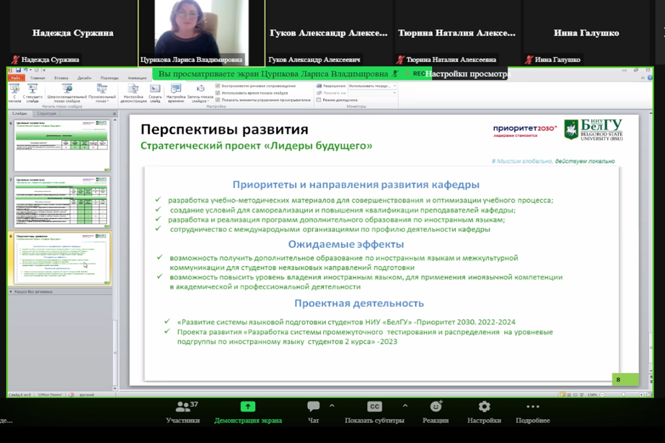Switch to the Вставка ribbon tab
Viewport: 665px width, 443px height.
pos(61,78)
